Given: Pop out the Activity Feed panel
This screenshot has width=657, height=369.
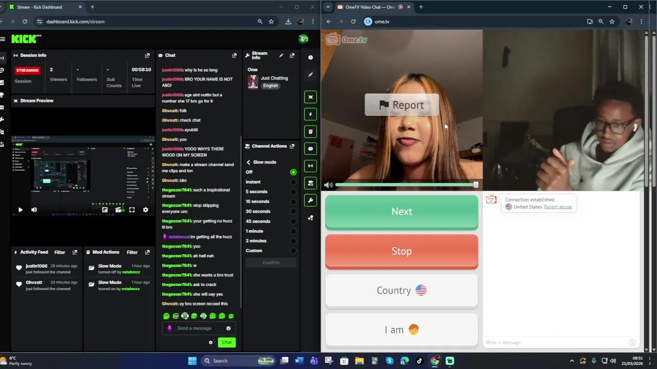Looking at the screenshot, I should (x=74, y=252).
